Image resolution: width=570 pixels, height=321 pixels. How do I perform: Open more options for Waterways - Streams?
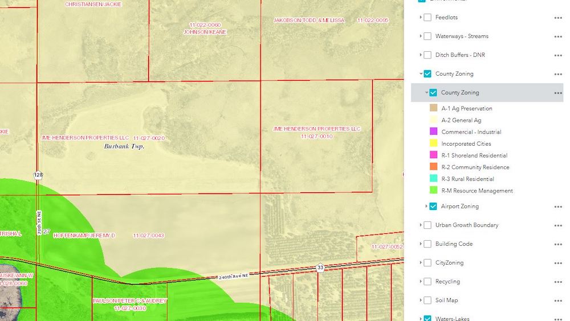(x=558, y=36)
